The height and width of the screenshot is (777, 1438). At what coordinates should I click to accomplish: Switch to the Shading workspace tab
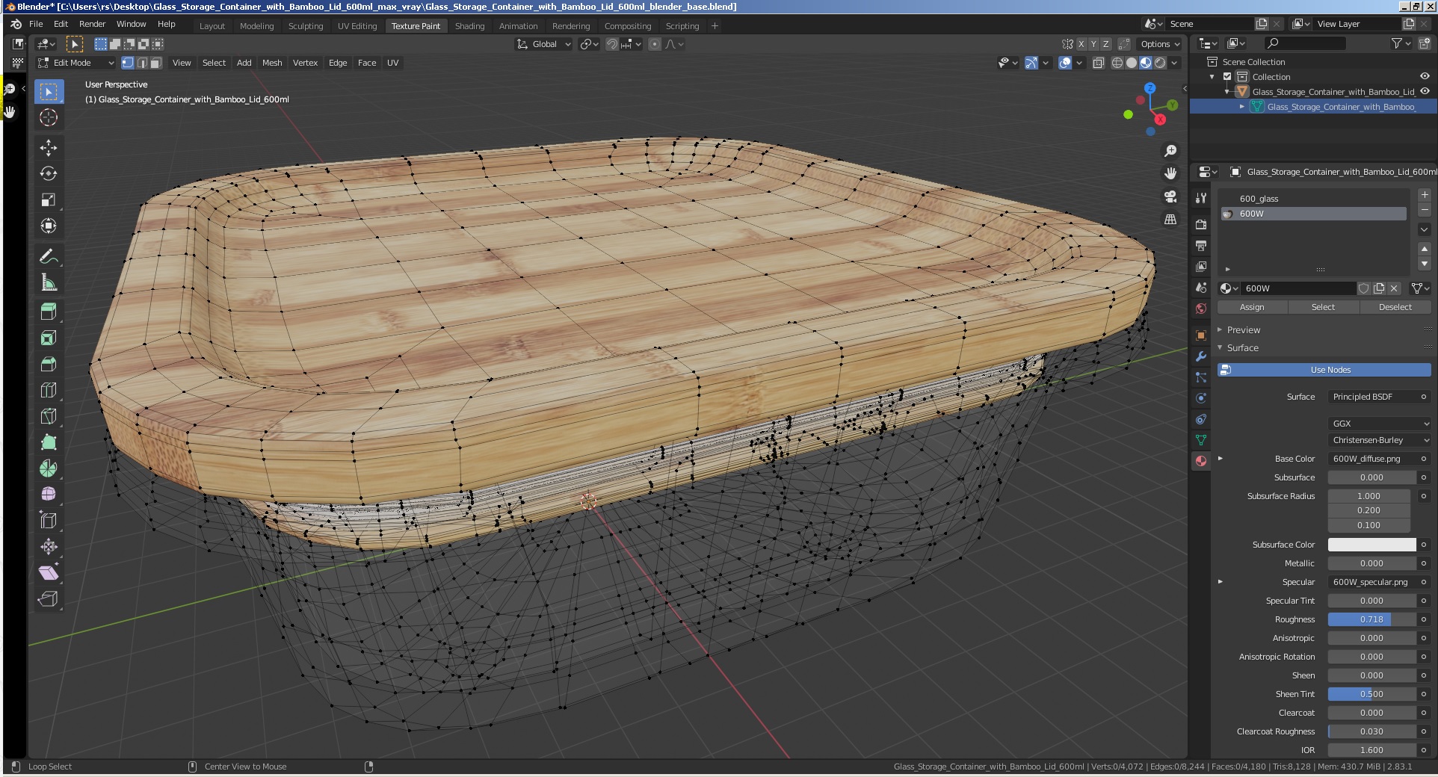coord(469,26)
